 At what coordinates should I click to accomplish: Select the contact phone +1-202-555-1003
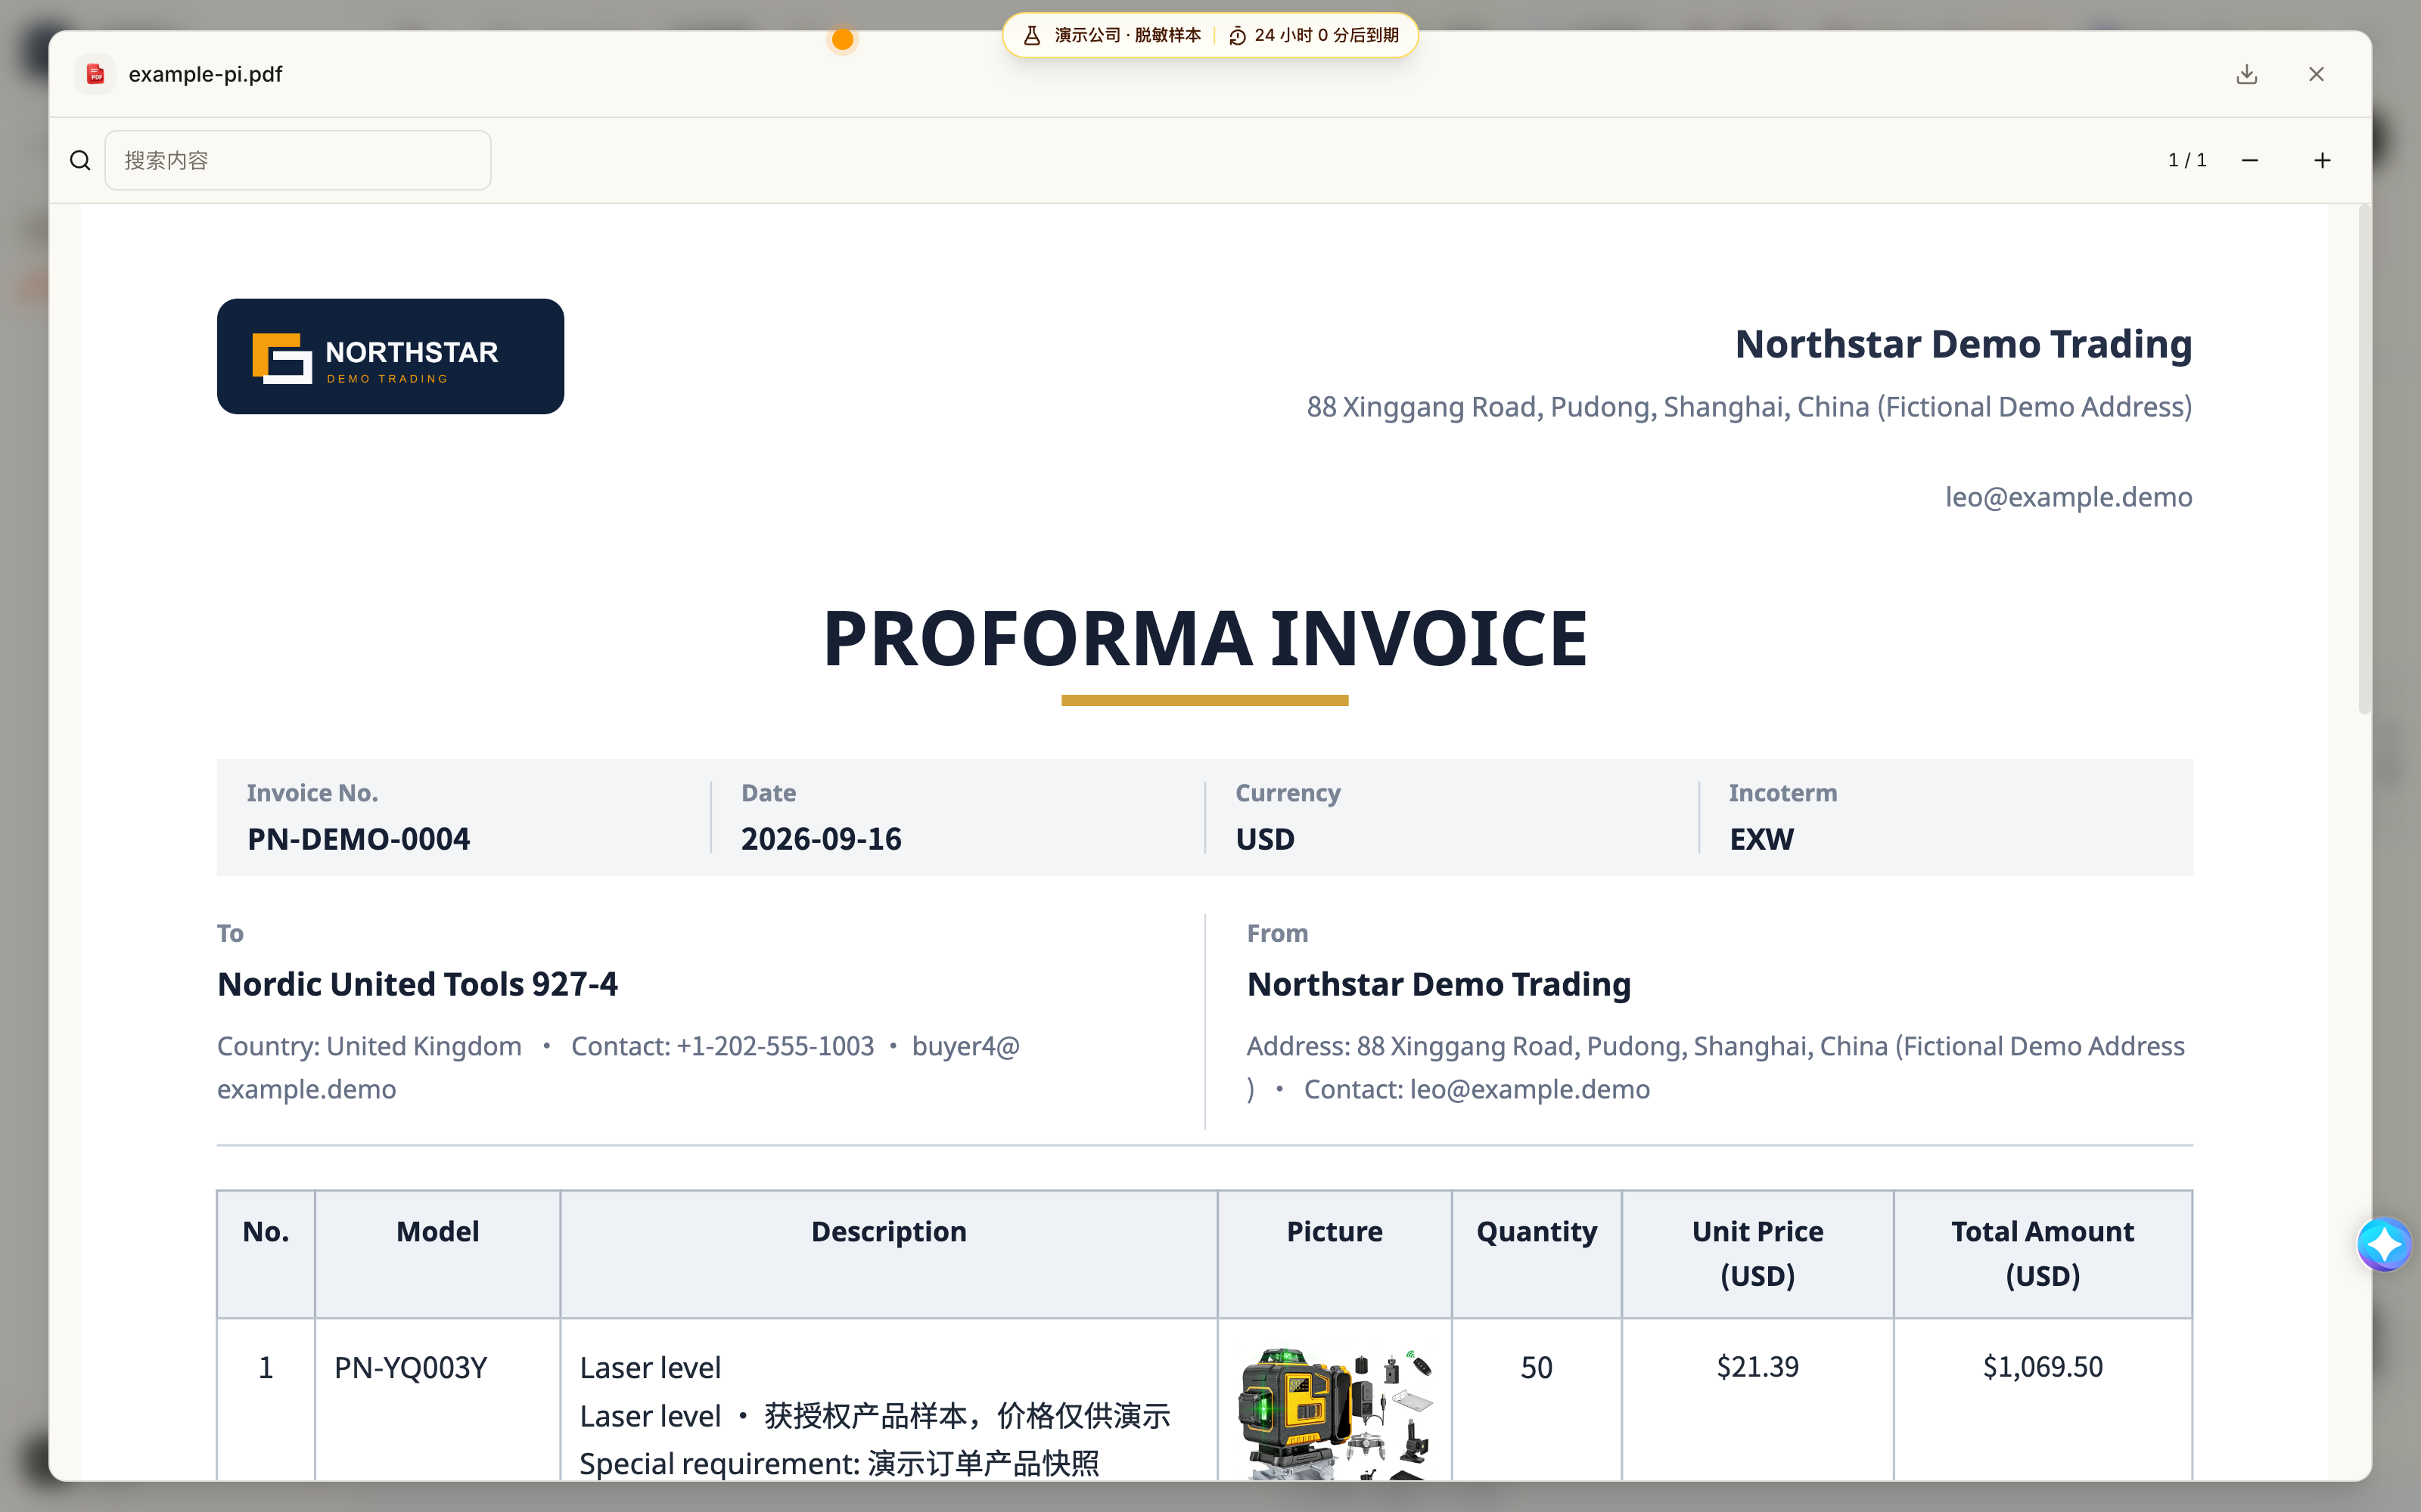click(x=775, y=1046)
